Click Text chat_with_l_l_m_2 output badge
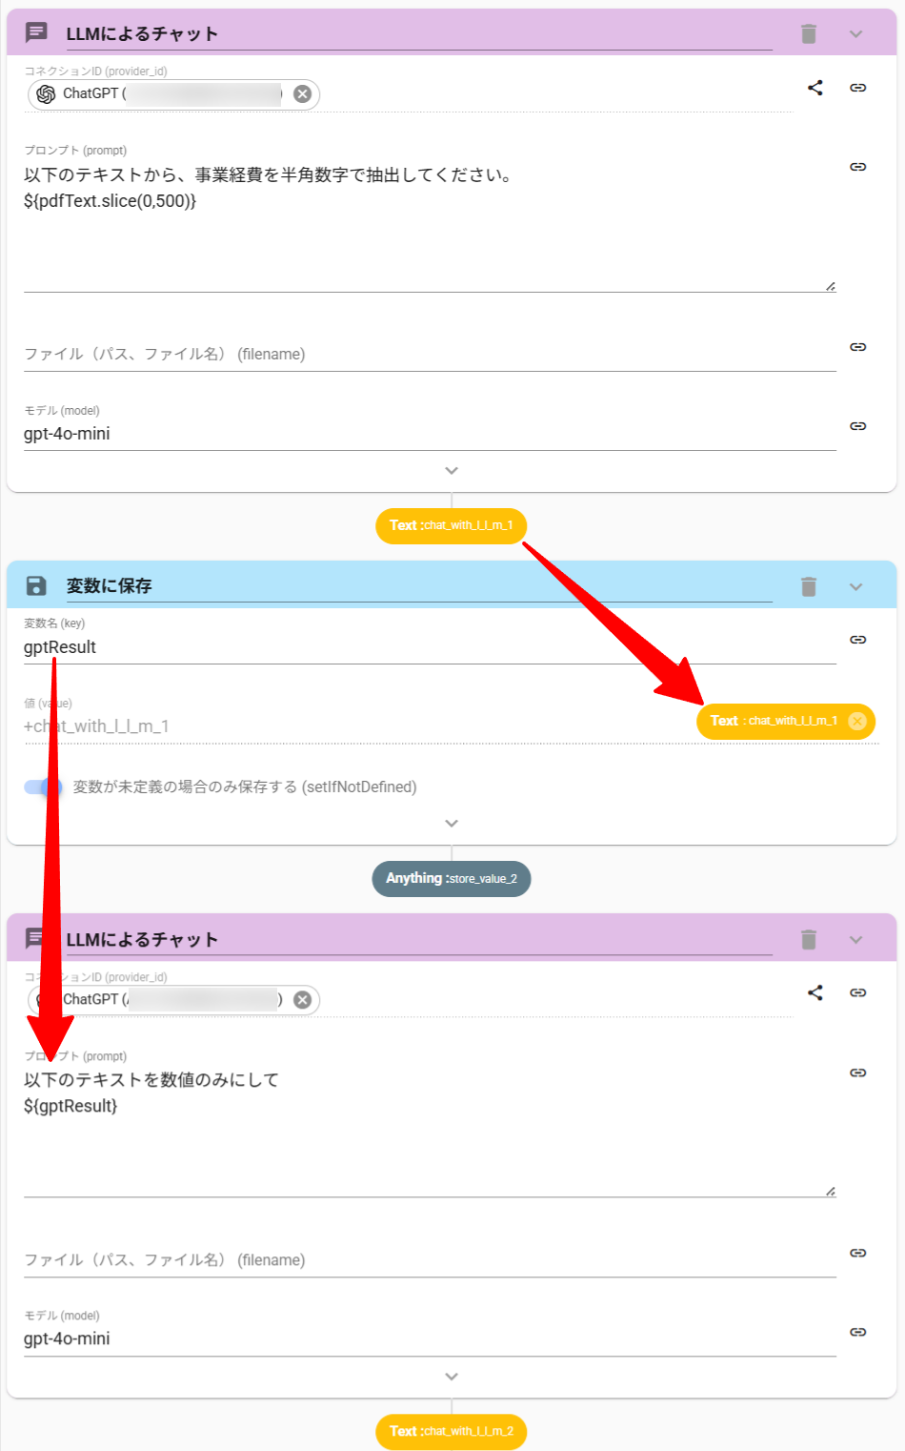 point(452,1431)
